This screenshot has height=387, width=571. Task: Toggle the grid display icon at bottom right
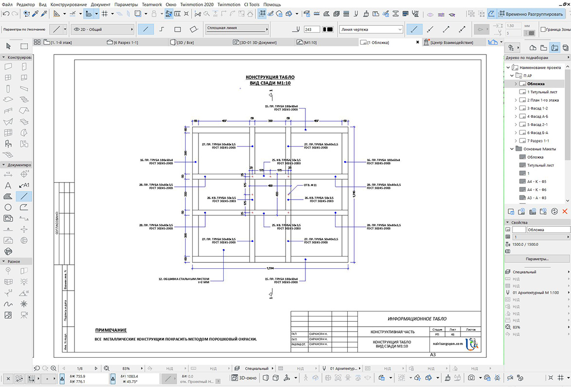point(561,378)
